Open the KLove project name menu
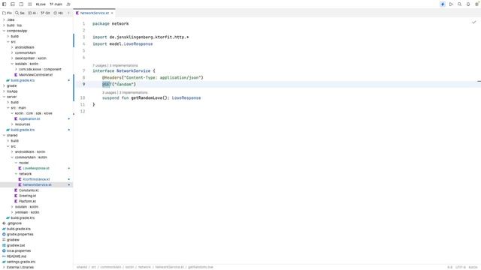The height and width of the screenshot is (270, 481). pos(41,4)
